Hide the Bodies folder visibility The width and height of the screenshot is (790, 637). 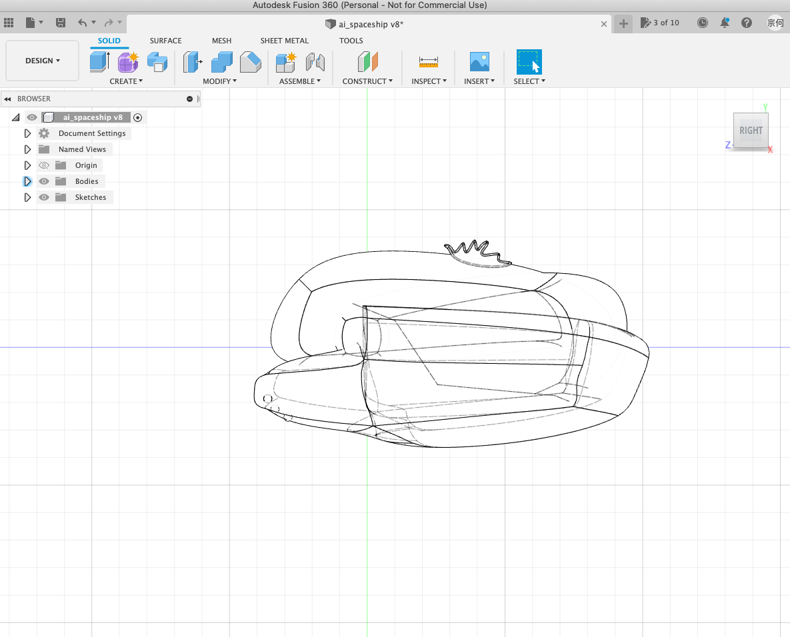[44, 181]
